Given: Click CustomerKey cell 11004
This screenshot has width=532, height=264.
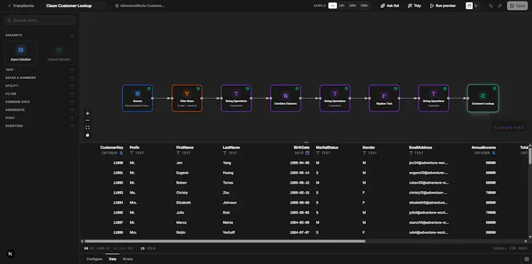Looking at the screenshot, I should (x=118, y=203).
